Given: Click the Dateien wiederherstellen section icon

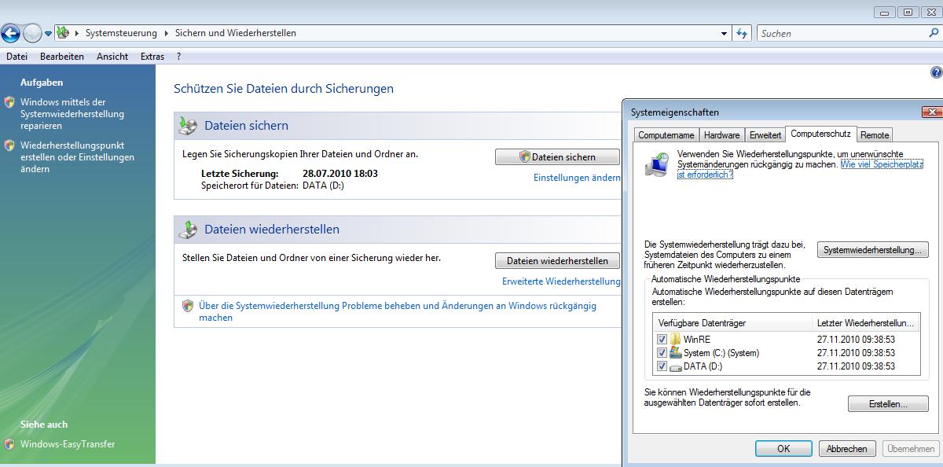Looking at the screenshot, I should click(x=188, y=230).
